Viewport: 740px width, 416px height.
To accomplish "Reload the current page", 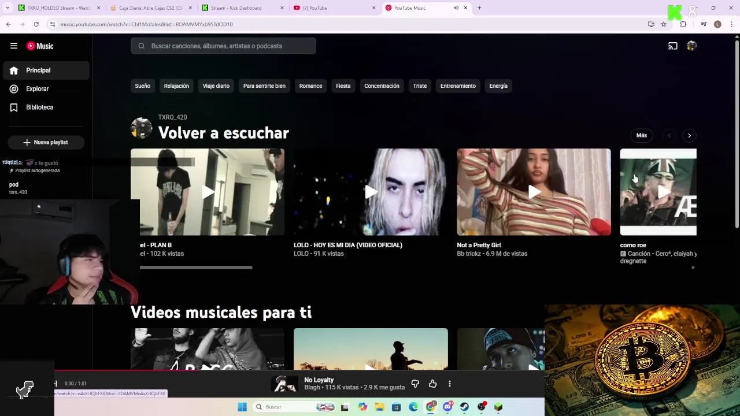I will [36, 24].
